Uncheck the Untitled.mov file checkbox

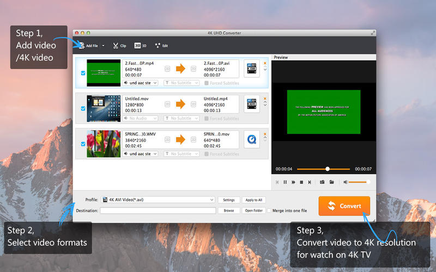pos(83,108)
